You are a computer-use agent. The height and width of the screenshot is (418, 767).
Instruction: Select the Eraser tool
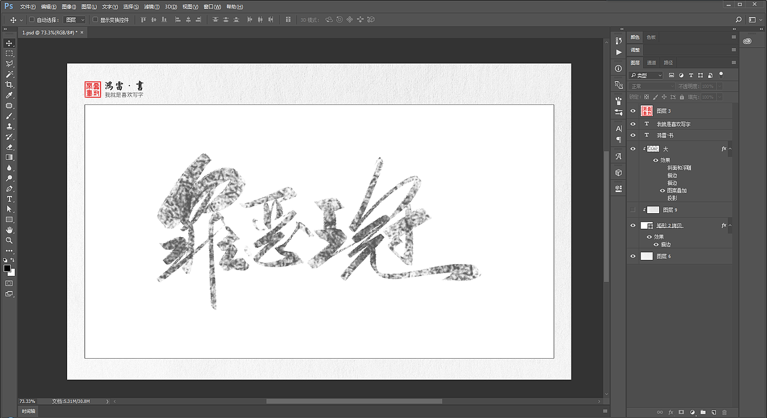tap(9, 147)
